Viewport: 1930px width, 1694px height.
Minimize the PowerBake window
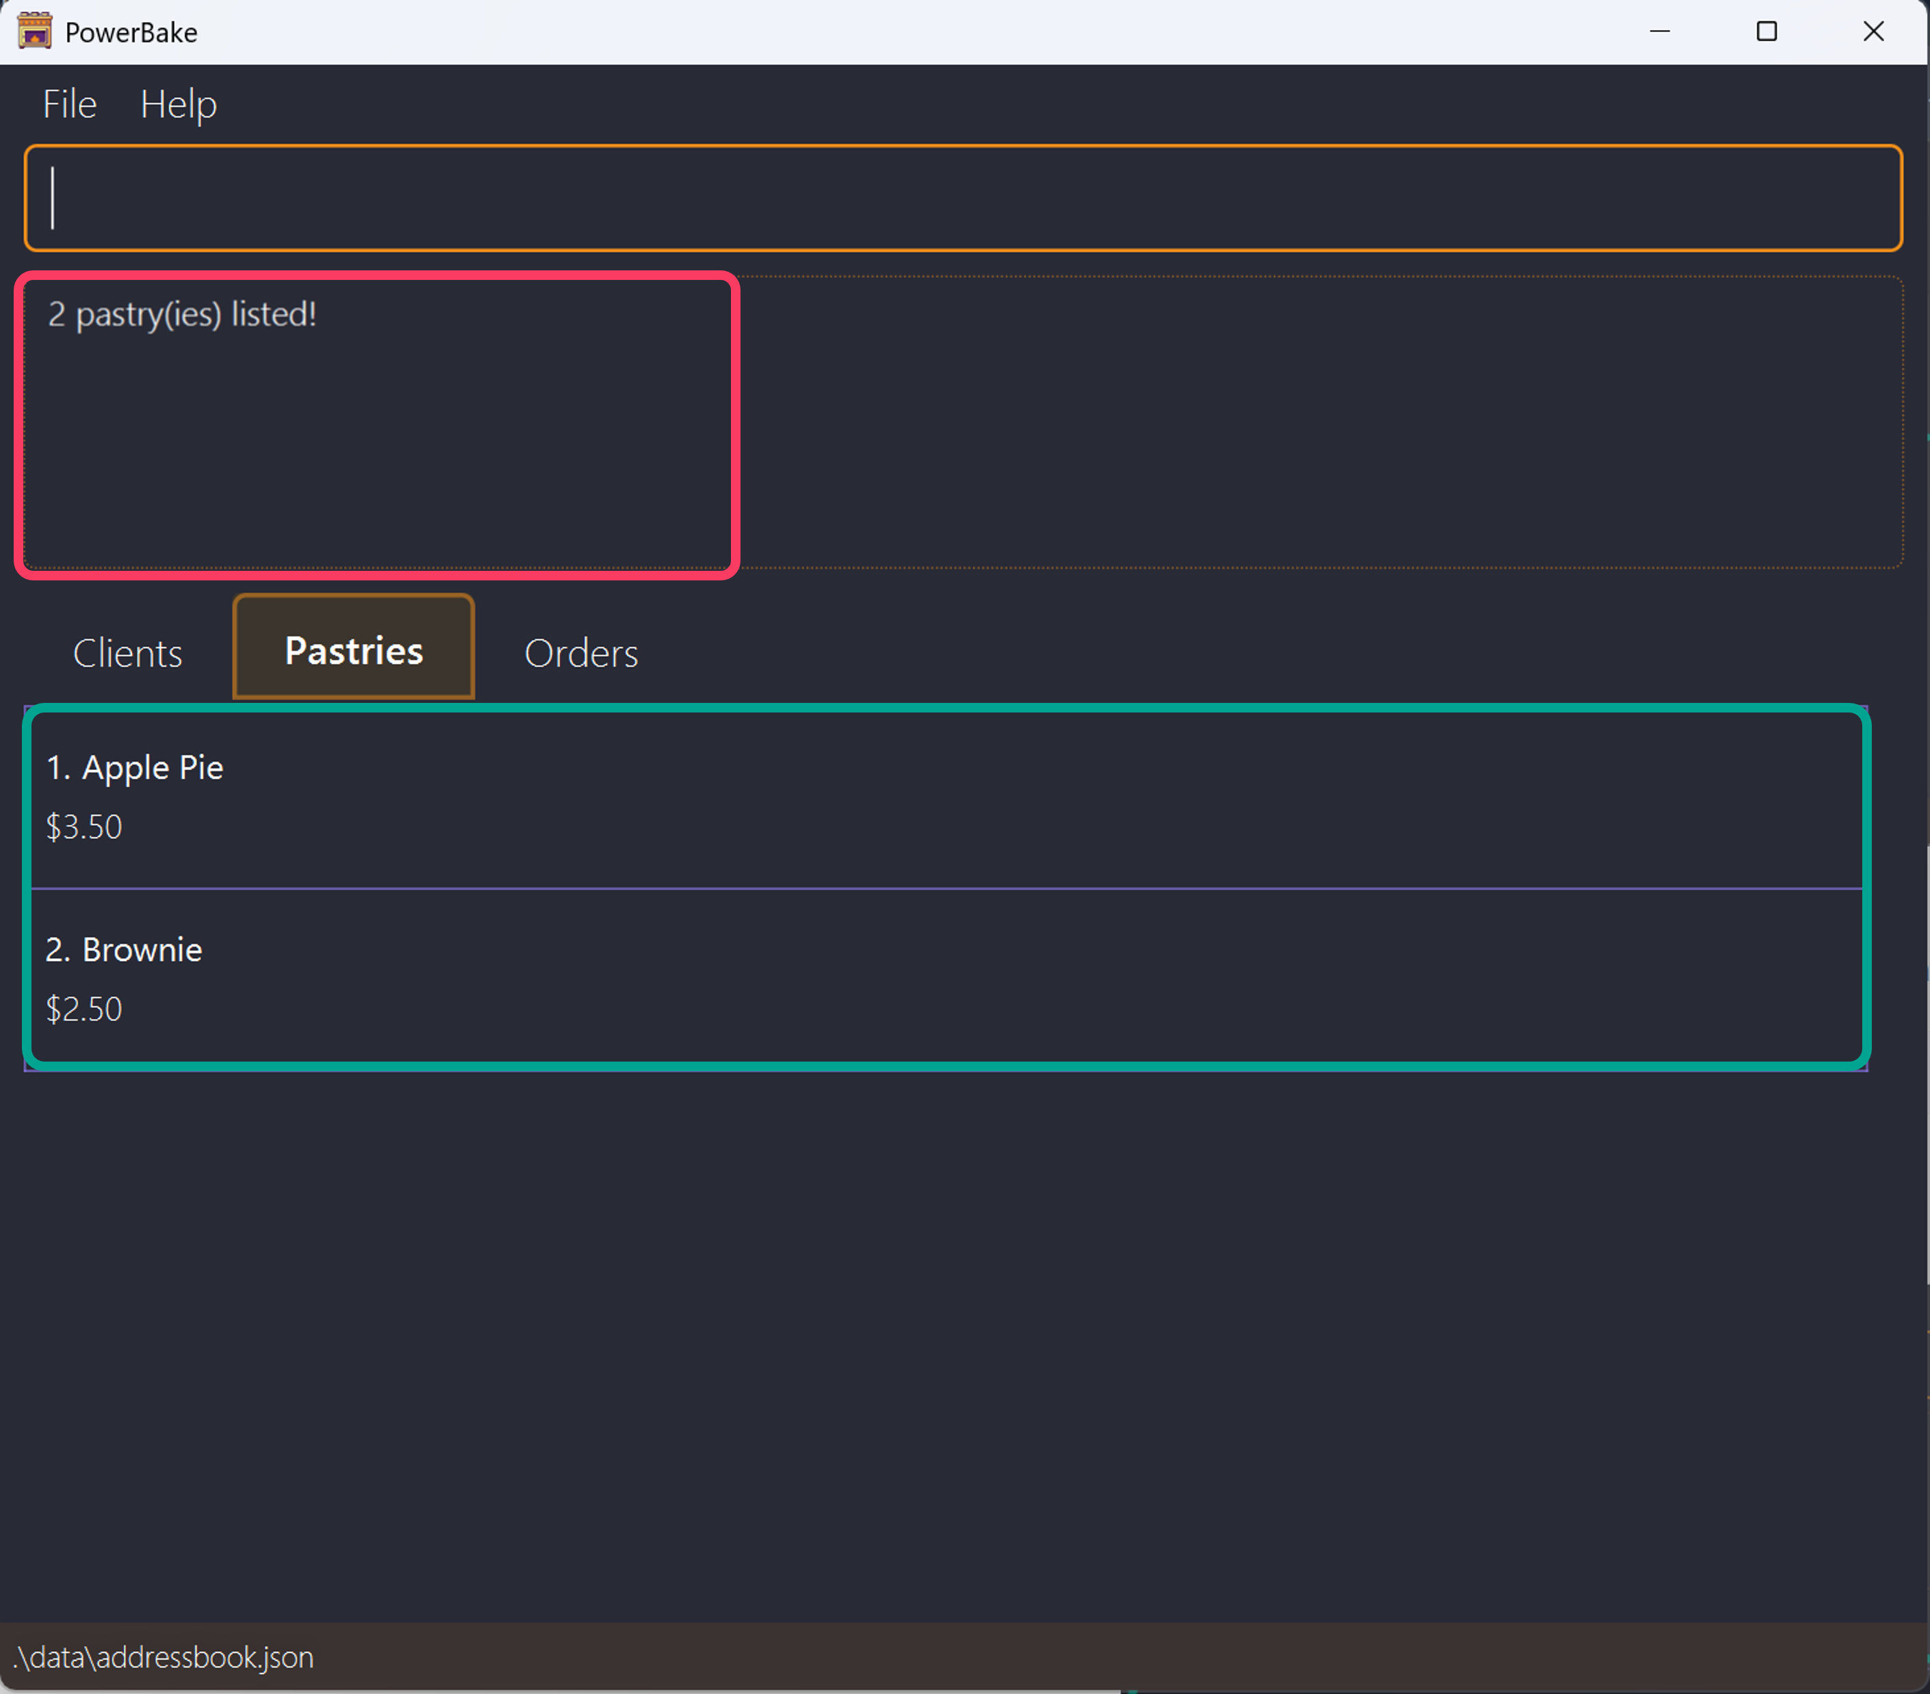click(1659, 31)
